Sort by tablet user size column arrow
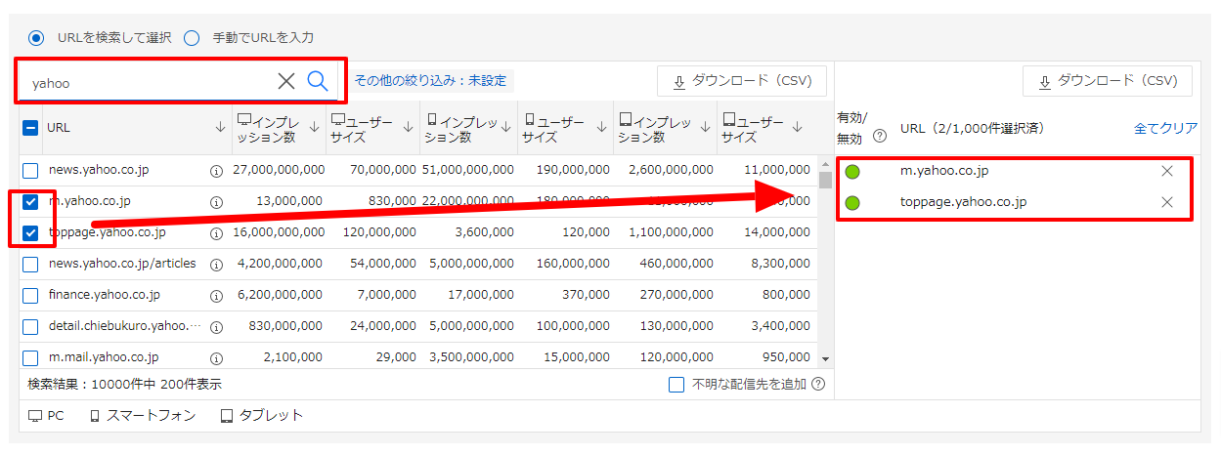This screenshot has height=455, width=1221. point(798,127)
